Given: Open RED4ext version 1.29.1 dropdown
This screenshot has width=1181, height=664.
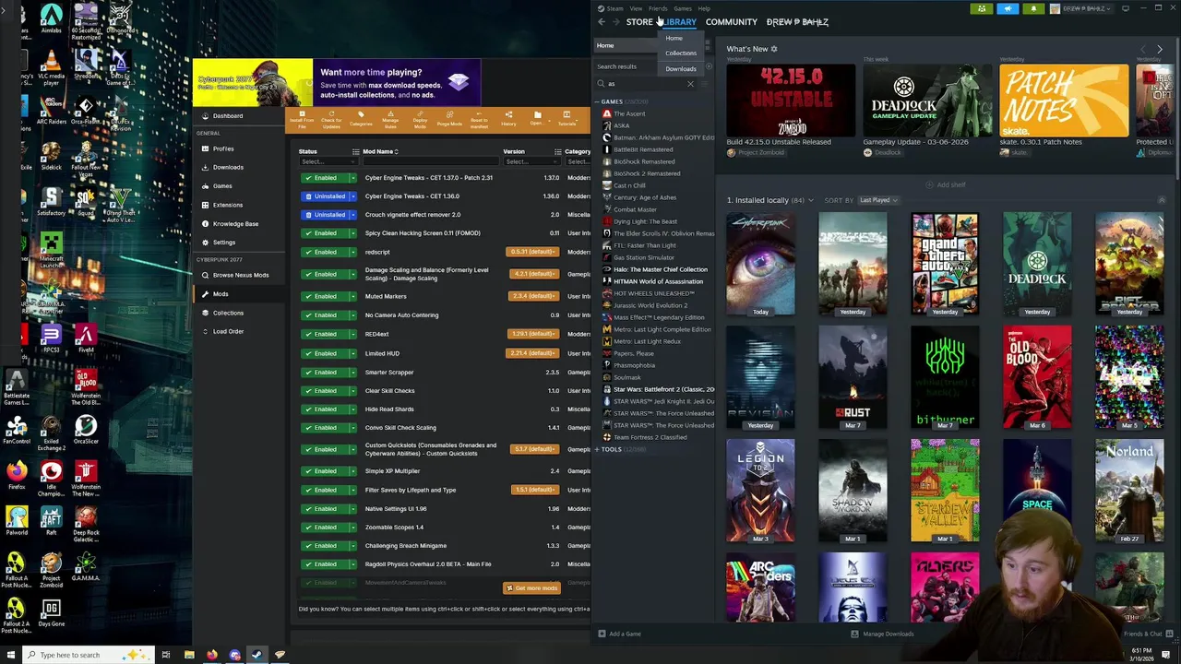Looking at the screenshot, I should point(532,334).
